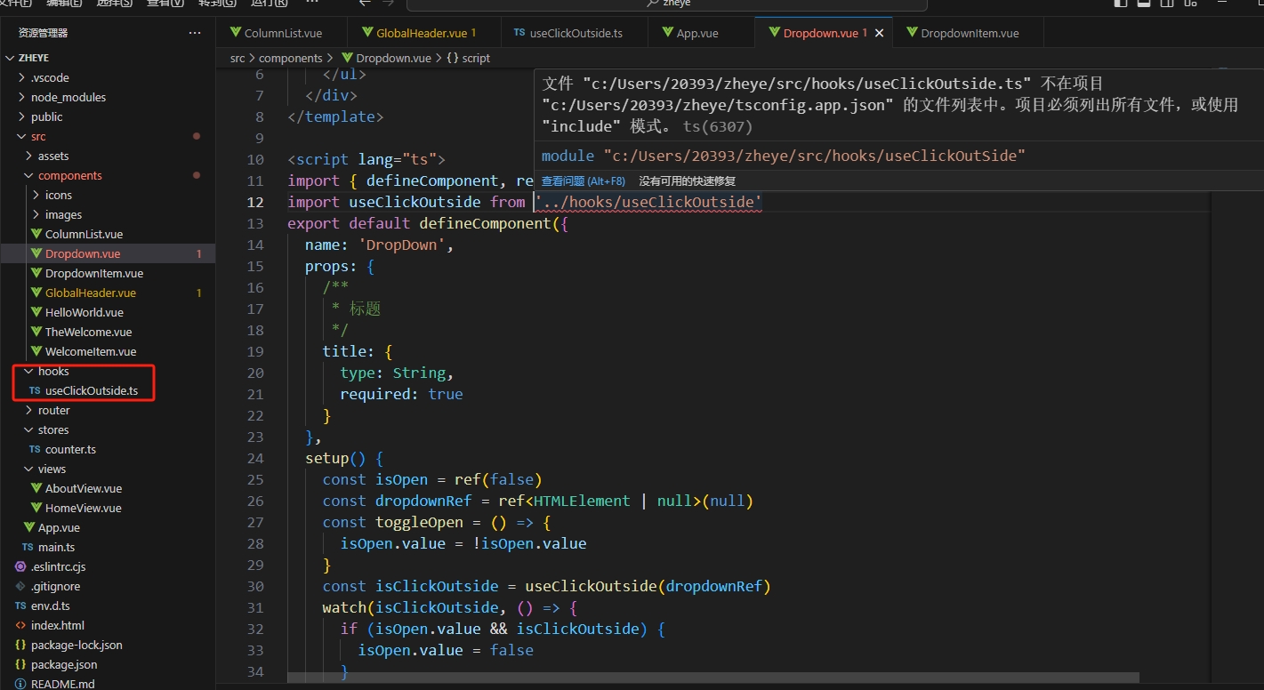
Task: Click the index.html file icon
Action: [x=20, y=625]
